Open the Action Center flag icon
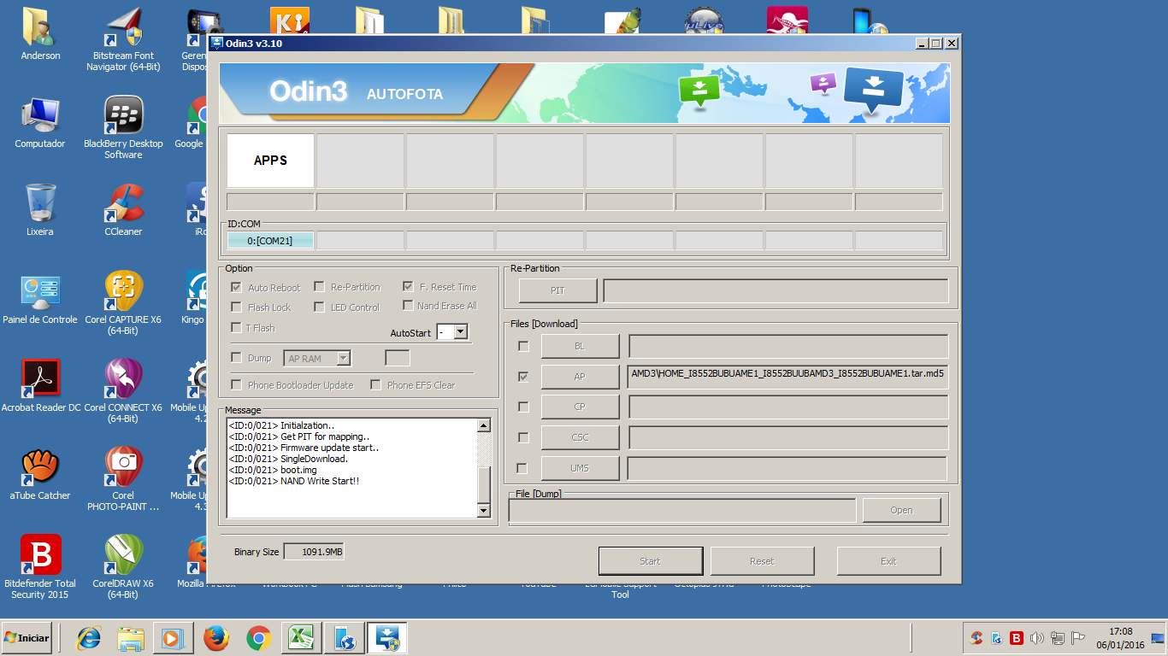Screen dimensions: 1168x656 click(1078, 638)
